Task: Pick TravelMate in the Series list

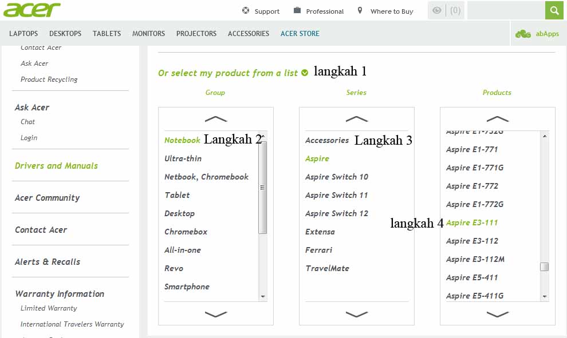Action: click(327, 268)
